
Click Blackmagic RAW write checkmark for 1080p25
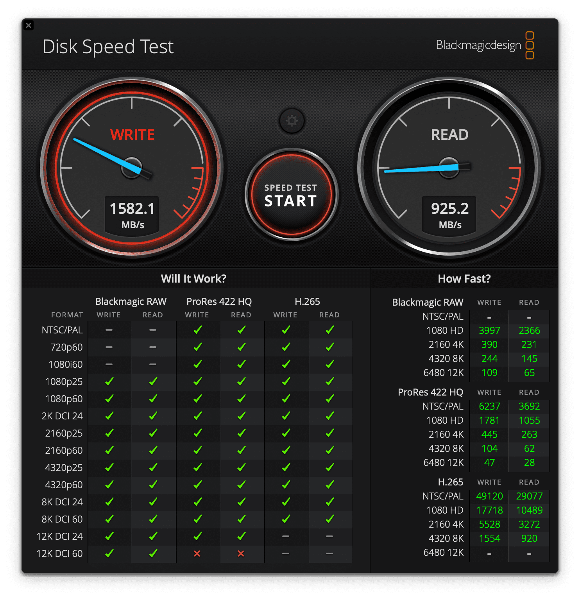[109, 381]
